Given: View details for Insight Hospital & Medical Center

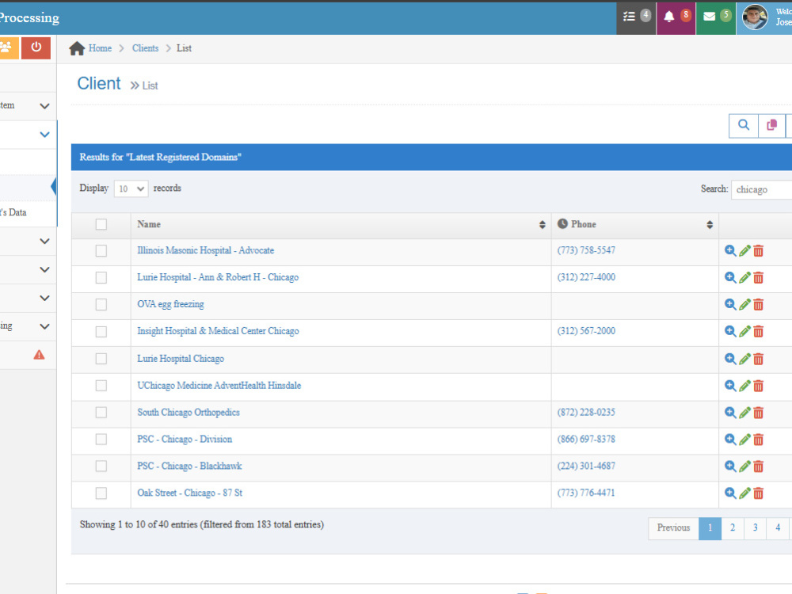Looking at the screenshot, I should click(730, 331).
